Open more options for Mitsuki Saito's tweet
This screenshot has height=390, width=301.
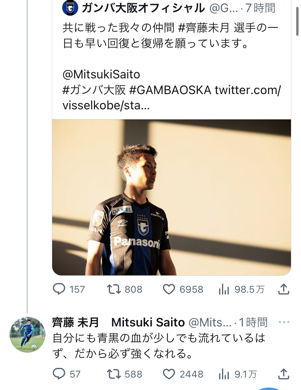(283, 322)
